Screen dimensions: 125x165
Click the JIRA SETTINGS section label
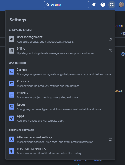click(x=18, y=63)
